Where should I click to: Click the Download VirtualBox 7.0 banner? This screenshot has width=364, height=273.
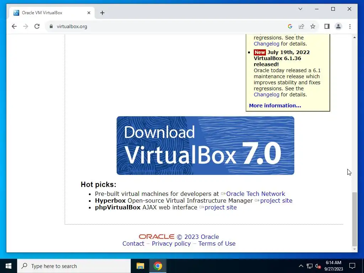pos(205,145)
